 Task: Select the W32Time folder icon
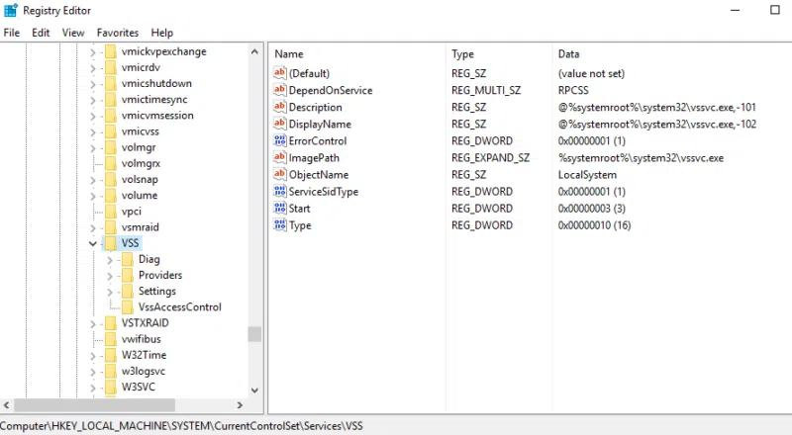click(x=111, y=355)
